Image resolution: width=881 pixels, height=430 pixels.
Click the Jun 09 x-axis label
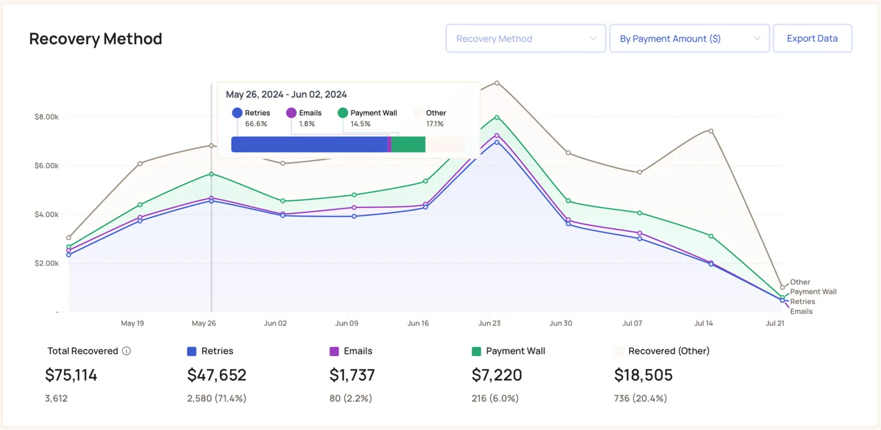[347, 323]
